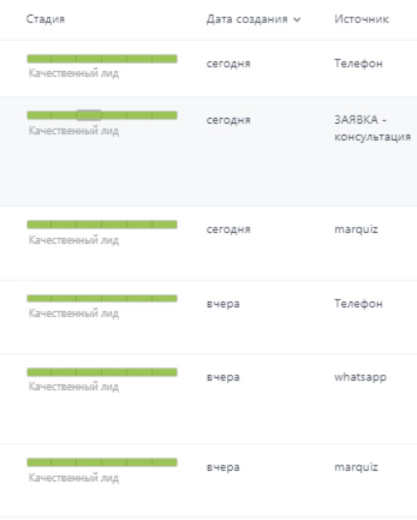
Task: Click Качественный лид label in the first row
Action: 74,73
